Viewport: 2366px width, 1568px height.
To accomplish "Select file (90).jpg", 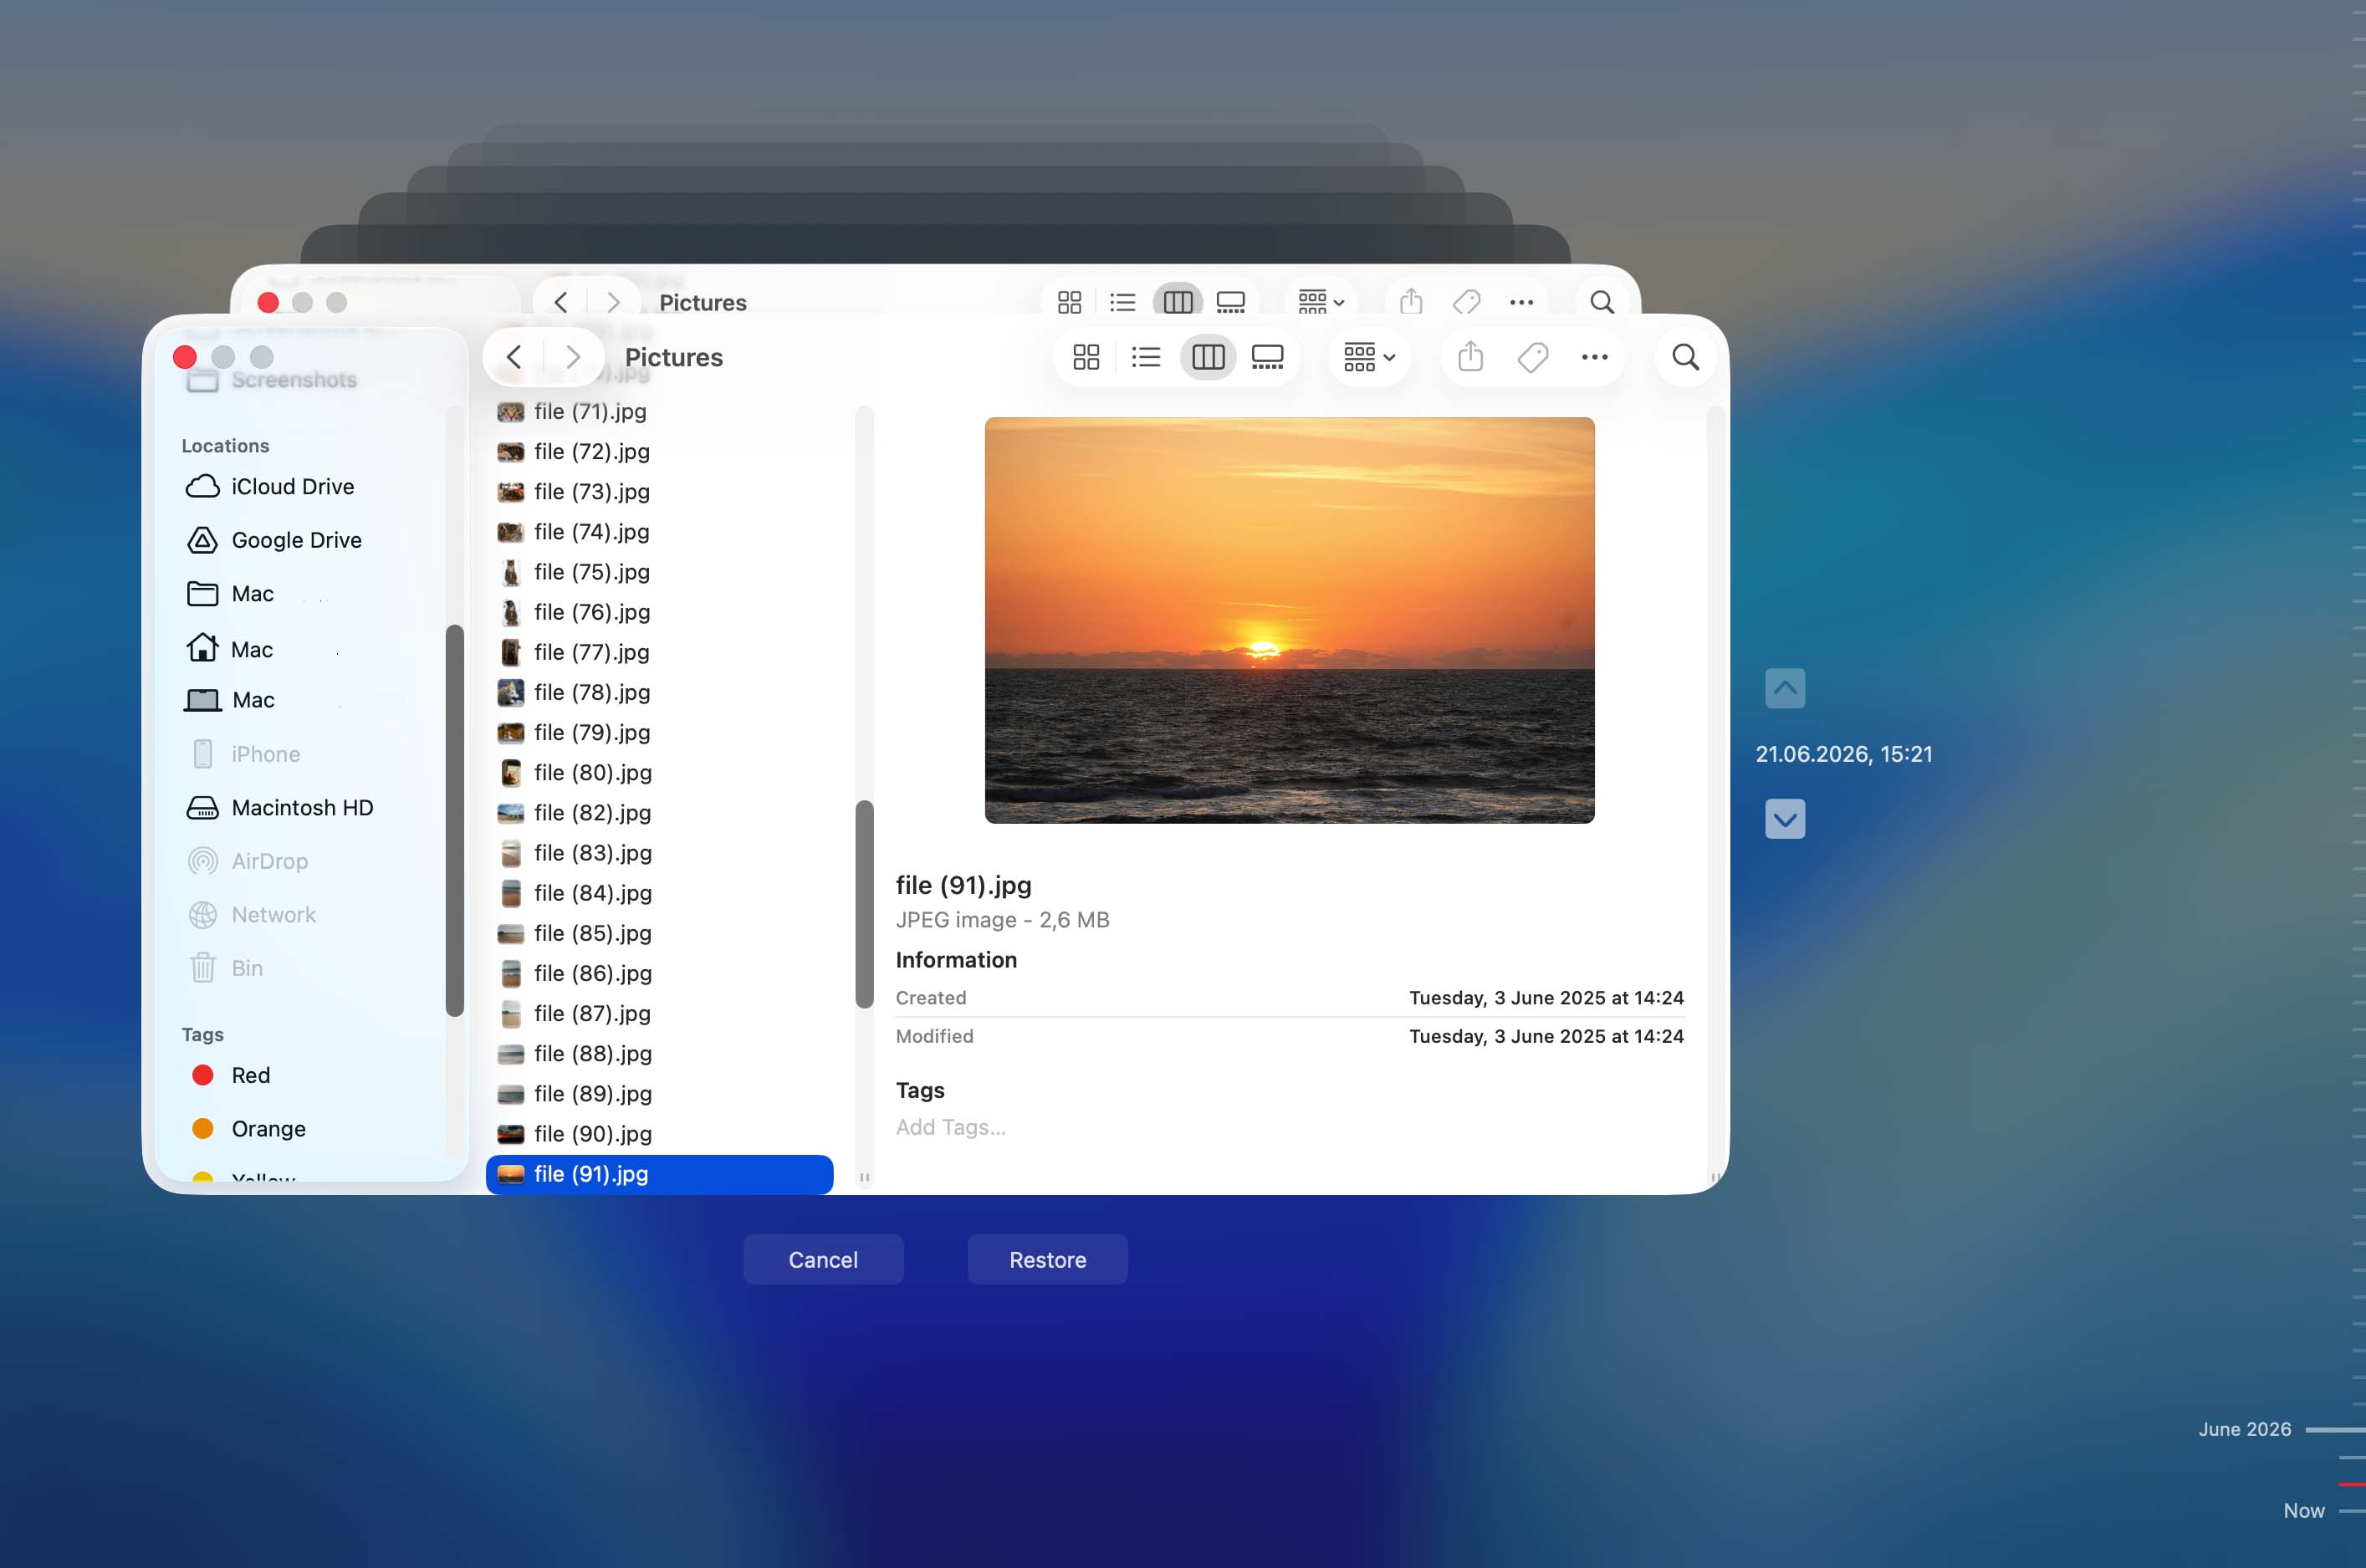I will pyautogui.click(x=660, y=1134).
